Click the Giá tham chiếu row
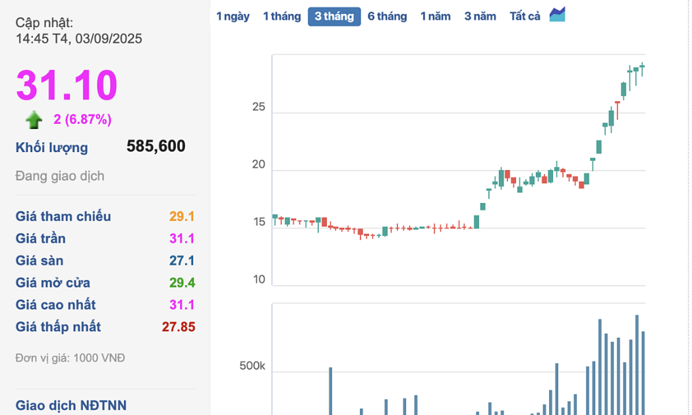This screenshot has height=415, width=692. 63,217
